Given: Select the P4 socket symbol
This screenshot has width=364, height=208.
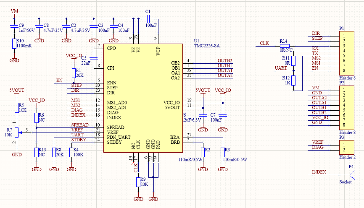Looking at the screenshot, I should coord(352,175).
